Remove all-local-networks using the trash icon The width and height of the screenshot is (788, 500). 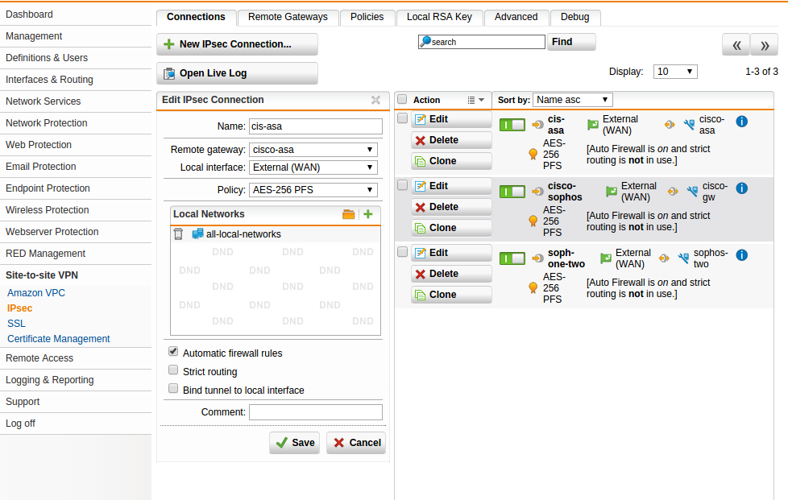(x=179, y=234)
